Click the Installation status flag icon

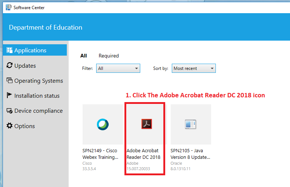pyautogui.click(x=9, y=95)
